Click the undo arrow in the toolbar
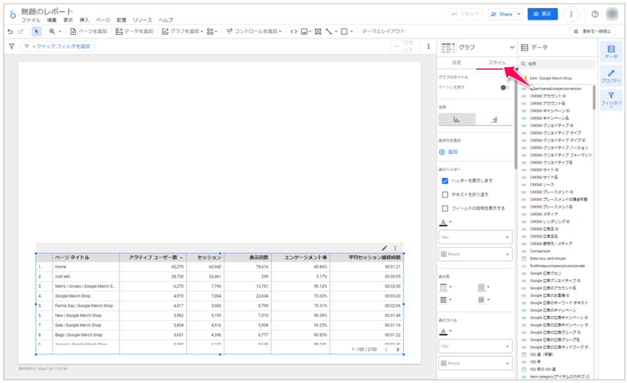 click(x=10, y=31)
